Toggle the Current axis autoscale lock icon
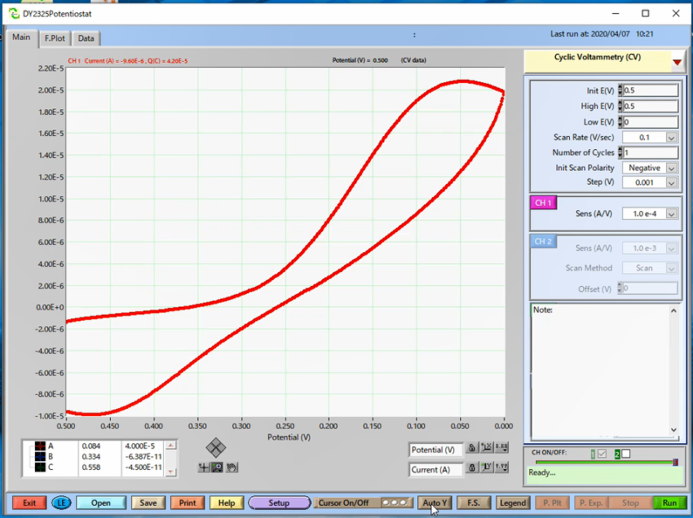 (x=471, y=468)
